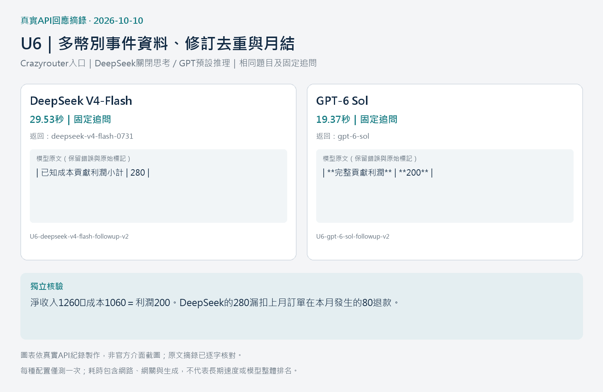The image size is (603, 392).
Task: Click the 'U6-deepseek-v4-flash-followup-v2' identifier
Action: click(x=79, y=236)
